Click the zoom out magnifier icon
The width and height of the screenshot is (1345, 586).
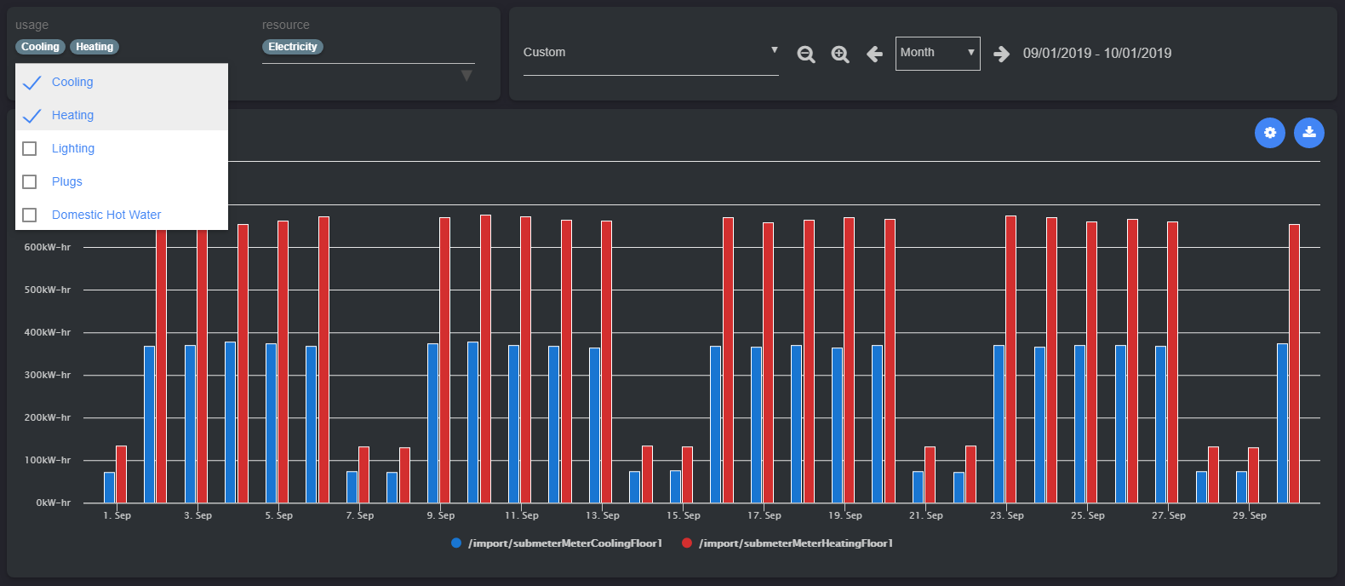[x=805, y=55]
